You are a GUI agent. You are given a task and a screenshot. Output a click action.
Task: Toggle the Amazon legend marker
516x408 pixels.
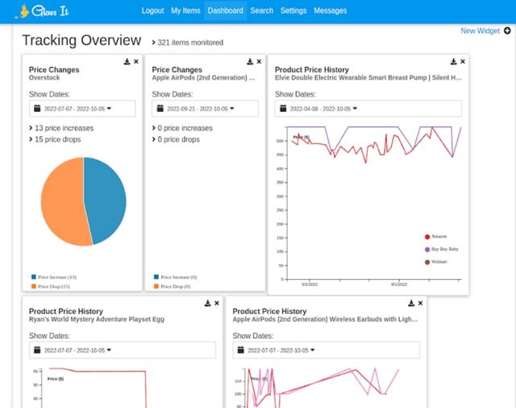click(x=427, y=237)
